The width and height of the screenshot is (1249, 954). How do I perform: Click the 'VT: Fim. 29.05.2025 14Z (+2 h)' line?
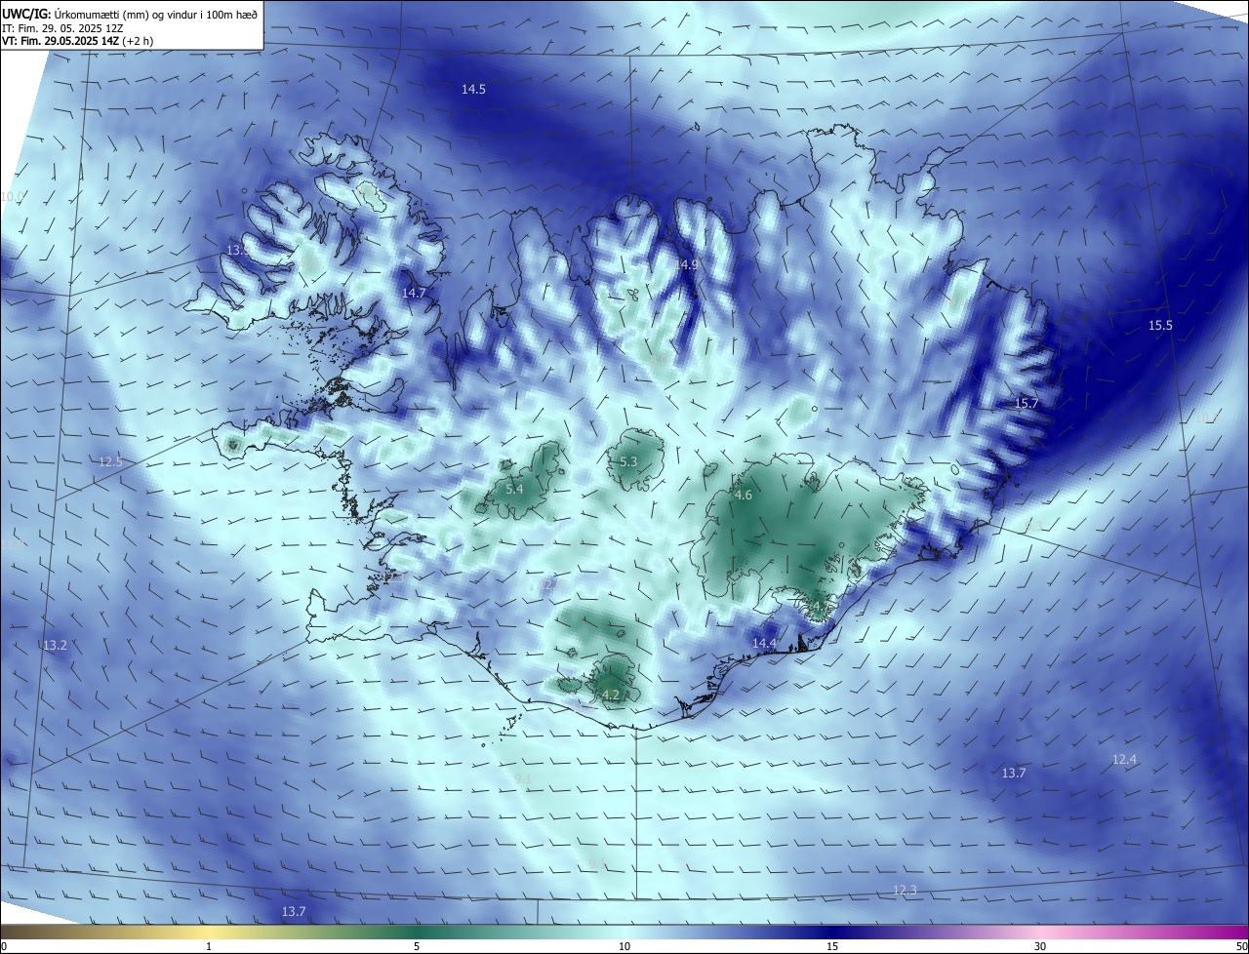78,41
